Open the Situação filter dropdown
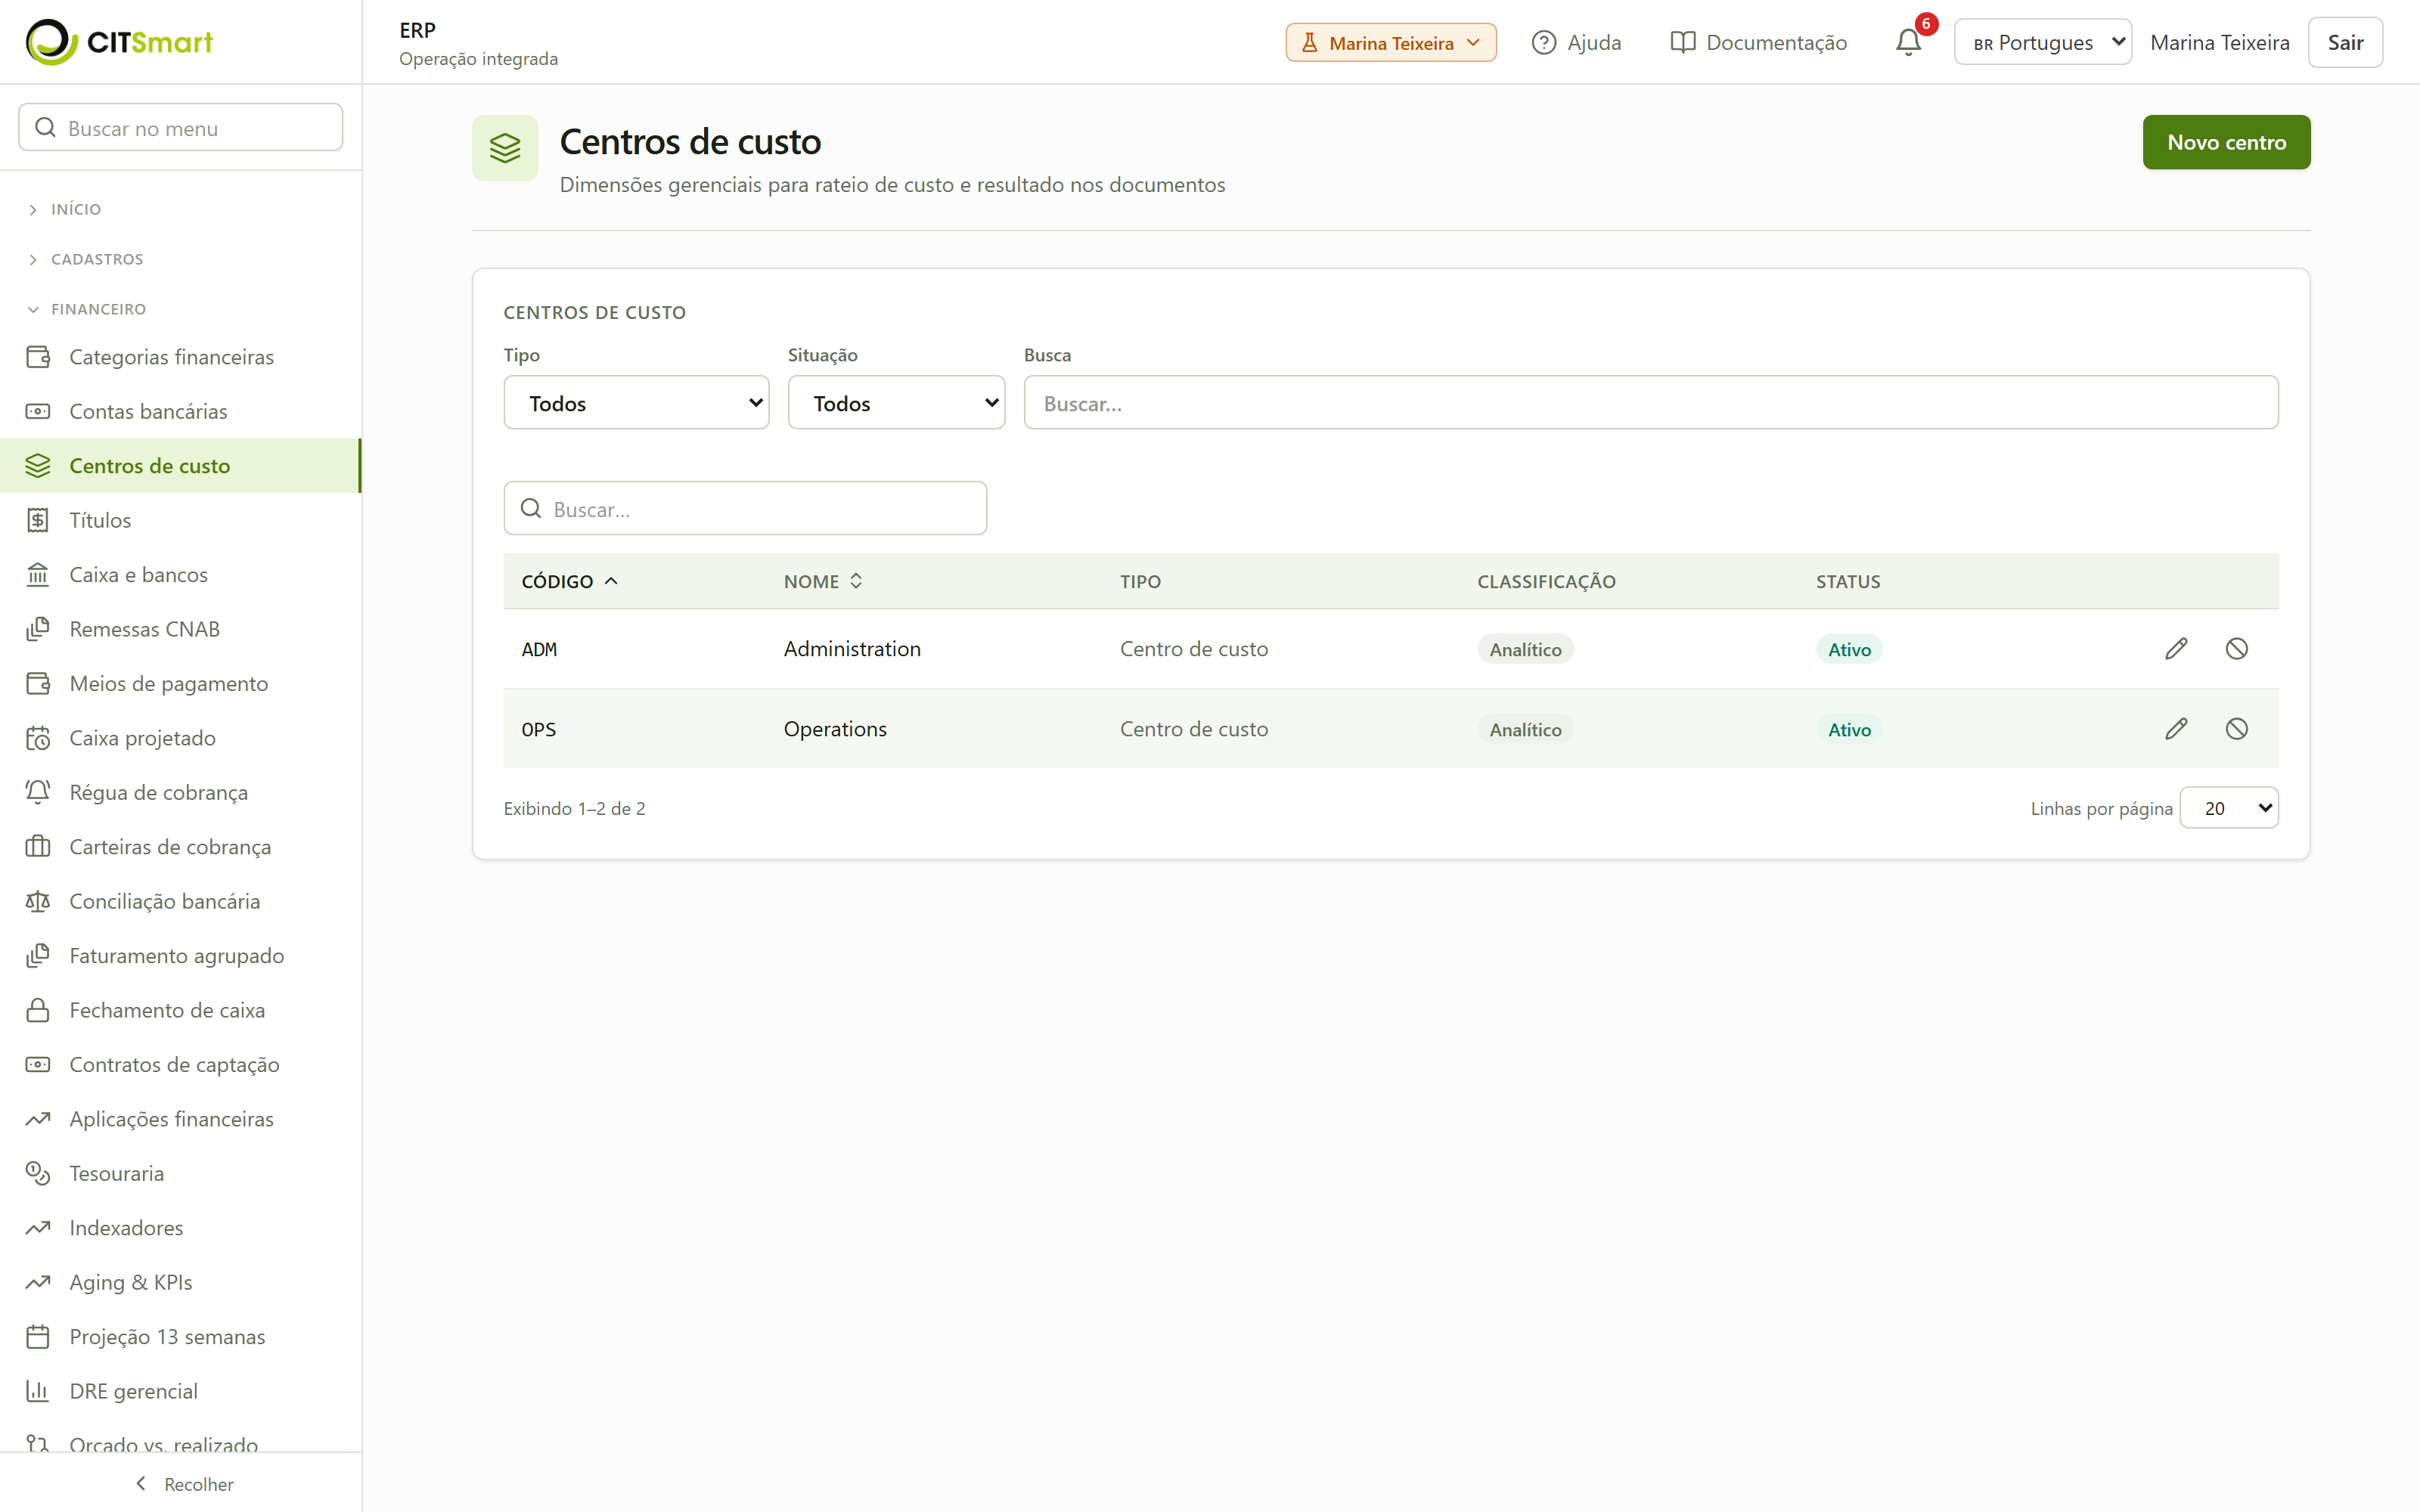The width and height of the screenshot is (2420, 1512). click(896, 403)
